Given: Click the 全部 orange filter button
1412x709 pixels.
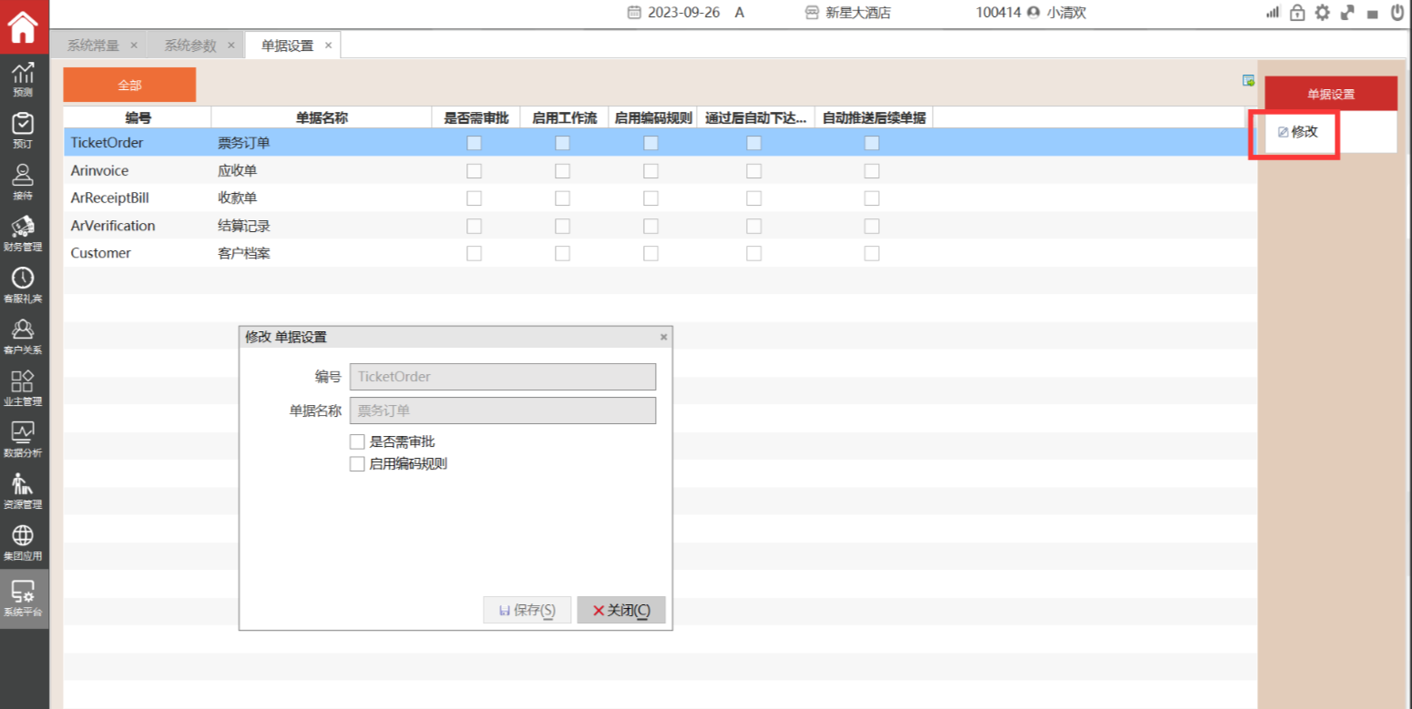Looking at the screenshot, I should [x=129, y=85].
